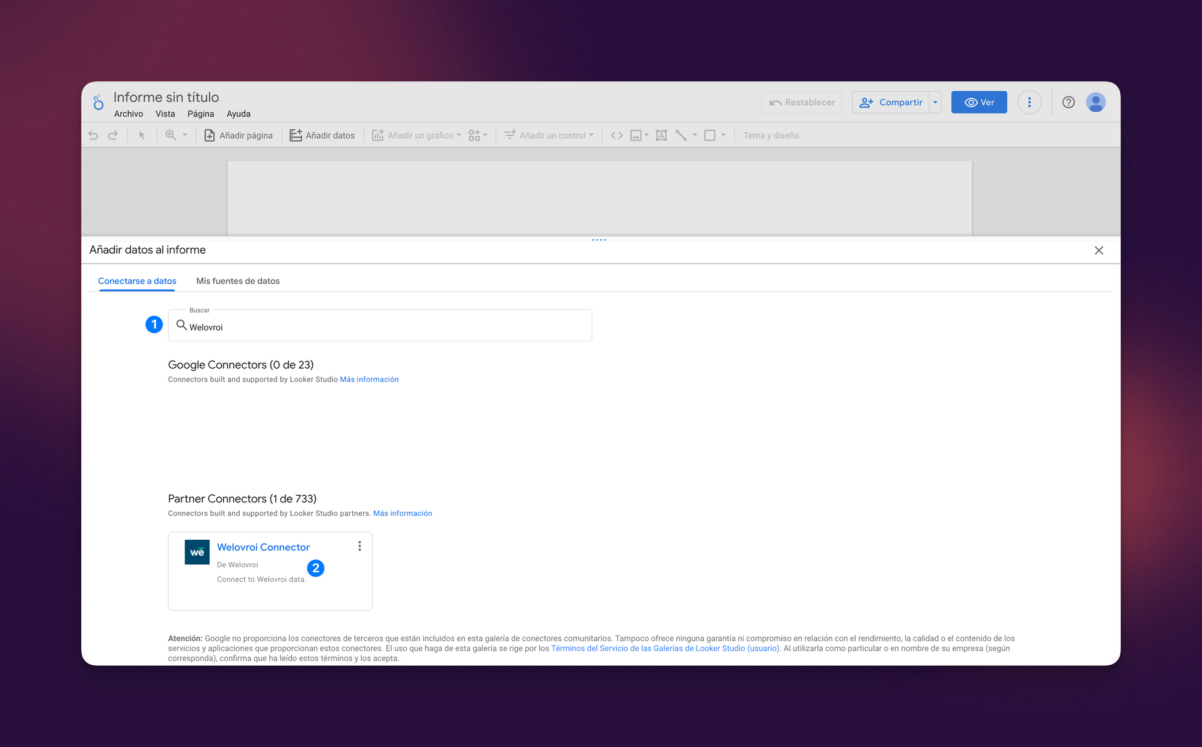Click the De Welovroi text
This screenshot has width=1202, height=747.
tap(237, 565)
